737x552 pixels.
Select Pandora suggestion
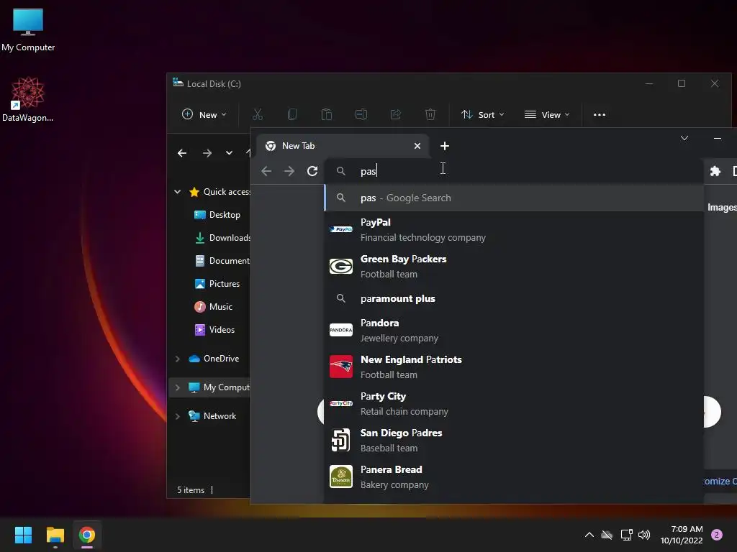pos(514,330)
